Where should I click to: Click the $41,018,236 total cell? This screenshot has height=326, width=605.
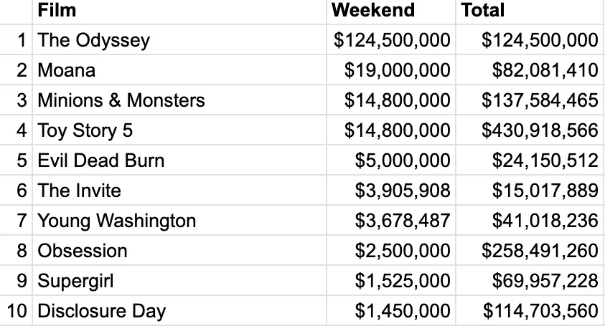530,220
